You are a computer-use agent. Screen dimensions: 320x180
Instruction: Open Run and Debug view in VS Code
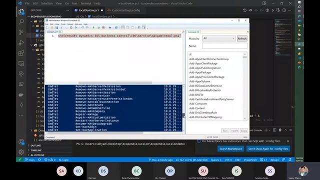click(21, 42)
